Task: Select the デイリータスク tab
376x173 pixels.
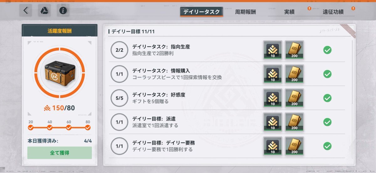Action: pyautogui.click(x=201, y=12)
